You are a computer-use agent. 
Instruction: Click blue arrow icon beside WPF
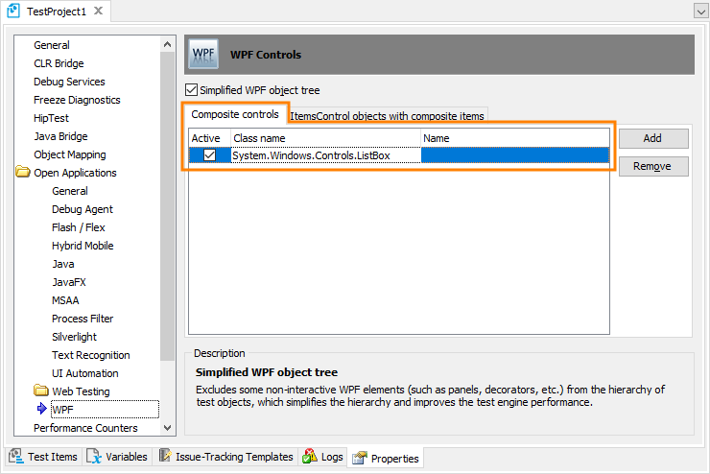41,409
